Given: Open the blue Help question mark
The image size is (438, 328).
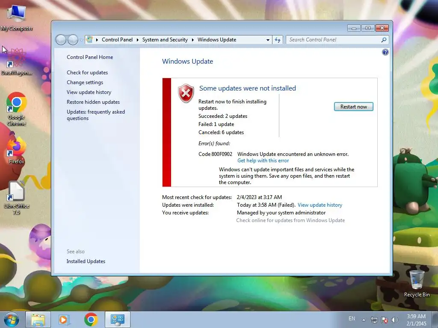Looking at the screenshot, I should pyautogui.click(x=385, y=52).
